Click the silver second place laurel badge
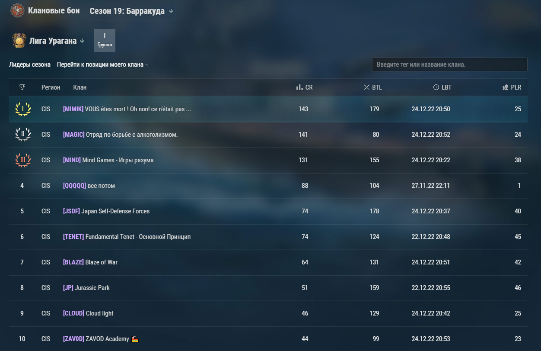The width and height of the screenshot is (541, 351). pyautogui.click(x=22, y=135)
